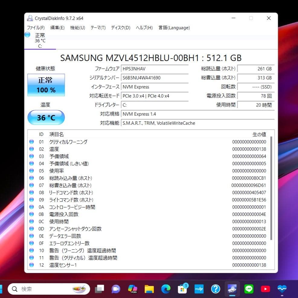This screenshot has height=298, width=298.
Task: Click the blue indicator next to 温度 row
Action: point(31,149)
